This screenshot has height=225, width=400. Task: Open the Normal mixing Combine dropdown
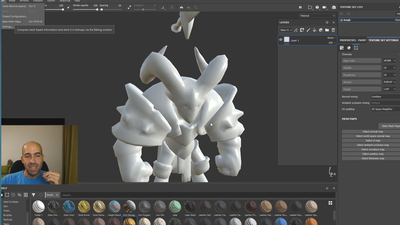385,97
